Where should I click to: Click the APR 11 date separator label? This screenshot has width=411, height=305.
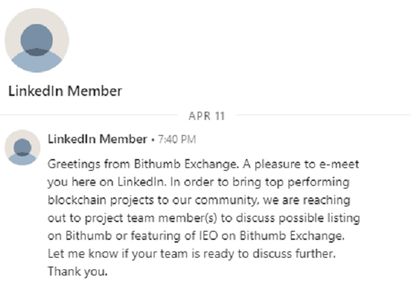coord(206,115)
